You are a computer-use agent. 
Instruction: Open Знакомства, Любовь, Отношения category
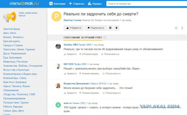[x=23, y=66]
